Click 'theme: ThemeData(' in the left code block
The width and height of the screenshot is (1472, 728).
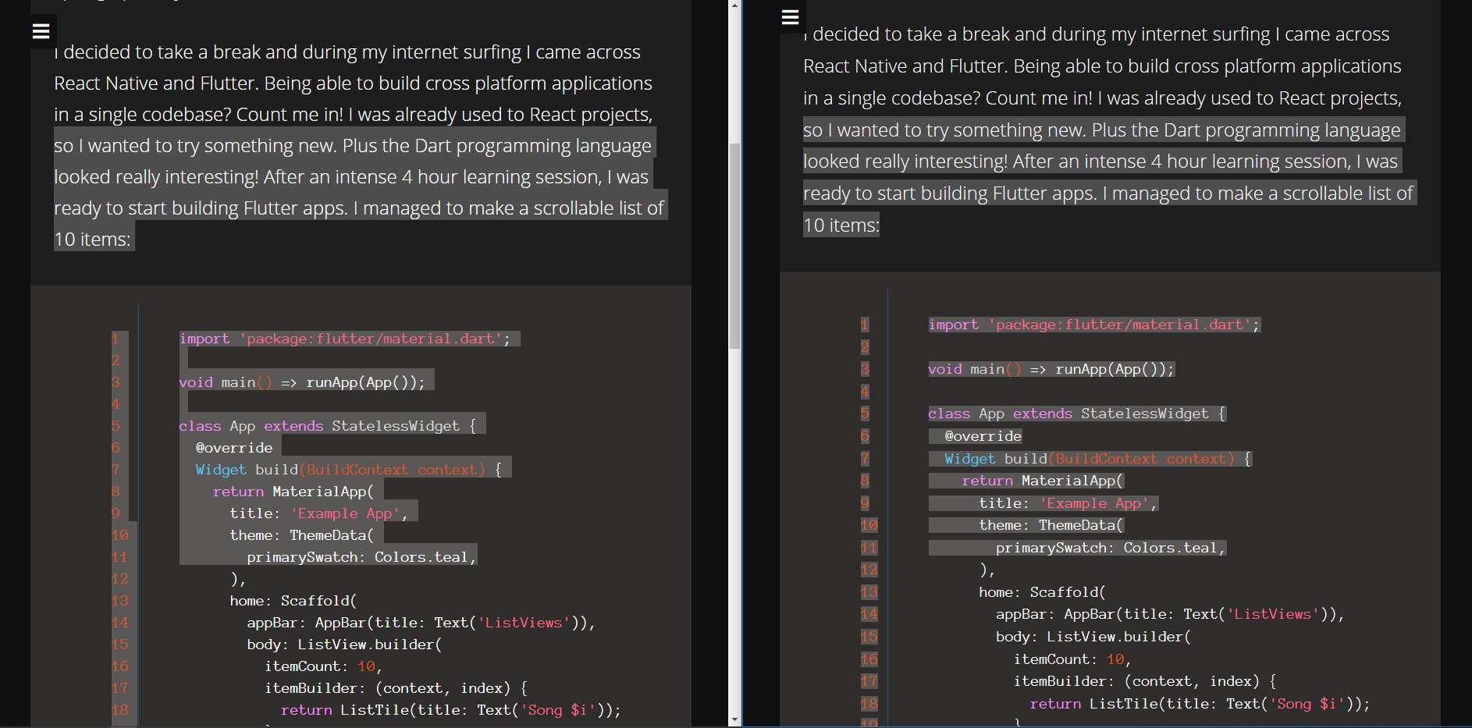click(x=302, y=535)
